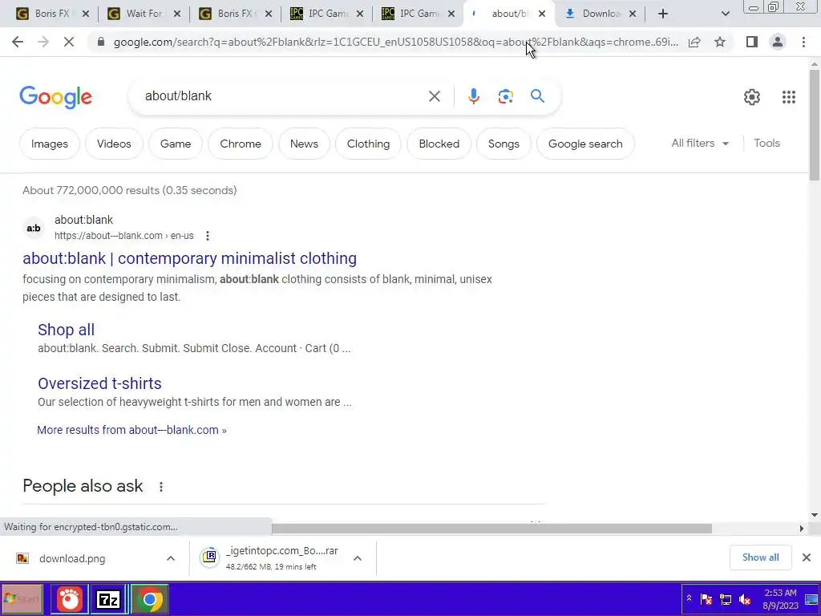This screenshot has height=616, width=821.
Task: Open the Windows Start button
Action: click(x=22, y=599)
